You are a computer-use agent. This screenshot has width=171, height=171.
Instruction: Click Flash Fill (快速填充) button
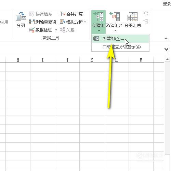coord(40,14)
